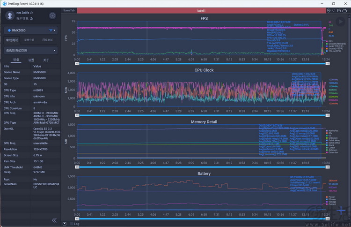Image resolution: width=351 pixels, height=227 pixels.
Task: Open the local records folder icon
Action: [x=339, y=10]
